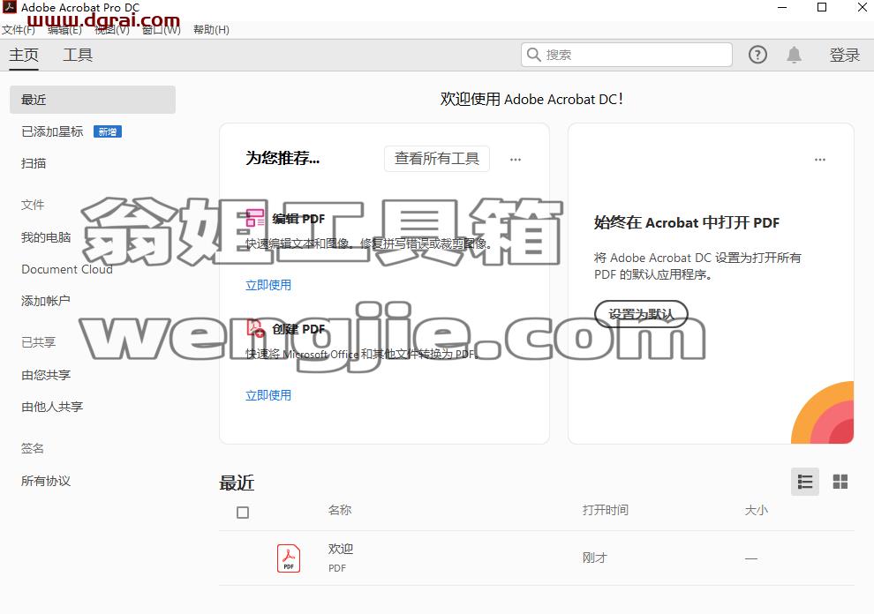Image resolution: width=874 pixels, height=614 pixels.
Task: Click 立即使用 under 创建 PDF
Action: (268, 395)
